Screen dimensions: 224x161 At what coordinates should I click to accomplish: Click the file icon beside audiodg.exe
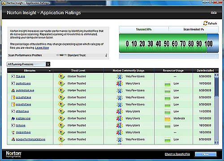tap(13, 83)
